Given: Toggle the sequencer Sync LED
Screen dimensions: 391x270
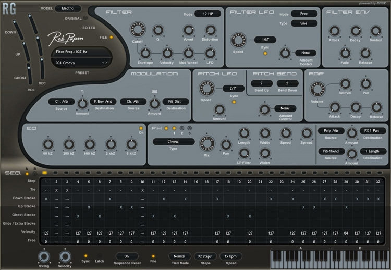Looking at the screenshot, I should pyautogui.click(x=85, y=256).
